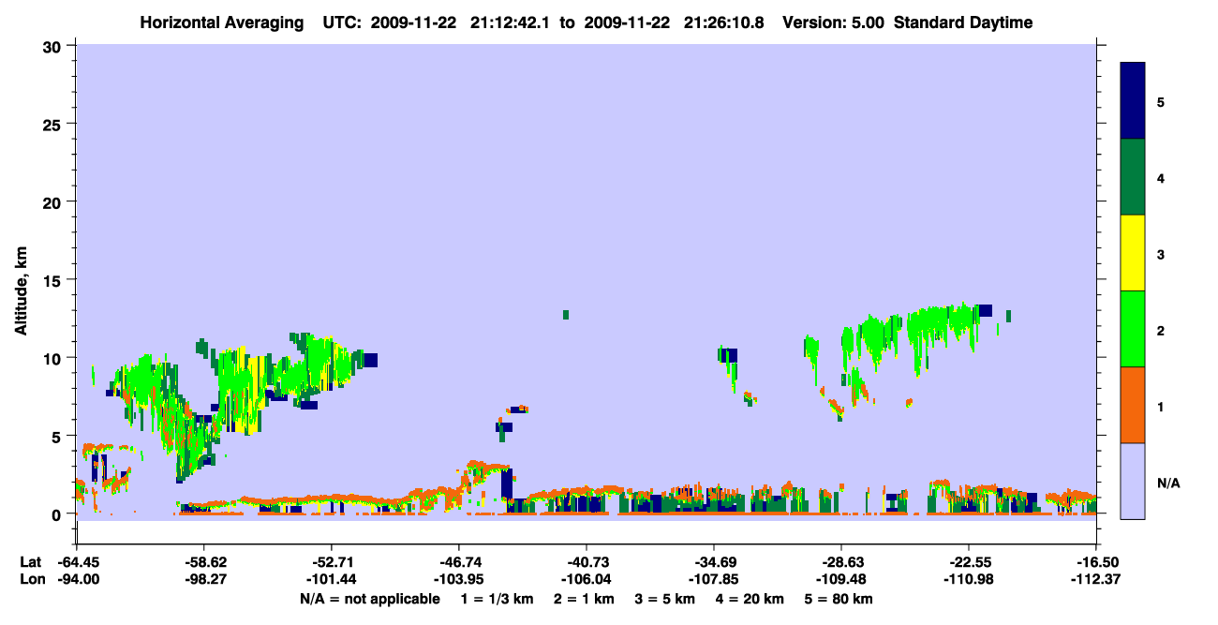Image resolution: width=1218 pixels, height=625 pixels.
Task: Click the colorbar label 'N/A'
Action: (x=1168, y=484)
